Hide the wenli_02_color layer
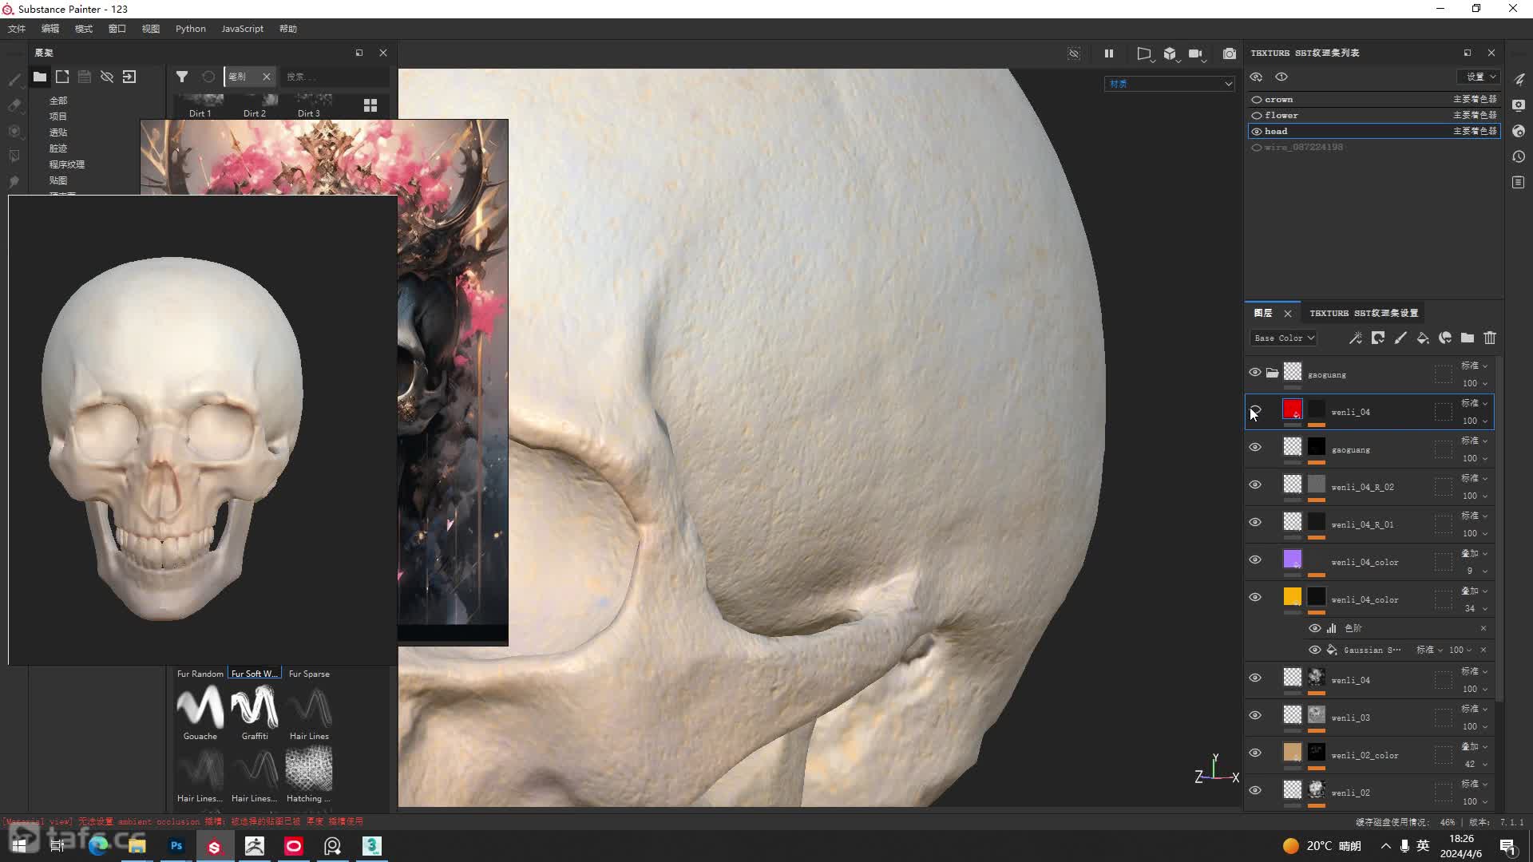The image size is (1533, 862). point(1255,753)
